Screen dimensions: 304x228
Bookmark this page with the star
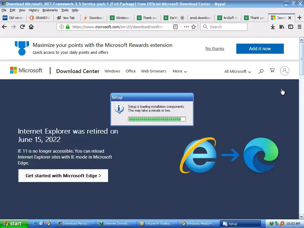pyautogui.click(x=194, y=27)
